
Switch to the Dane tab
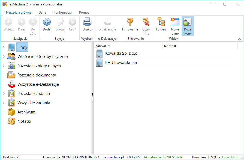42,13
